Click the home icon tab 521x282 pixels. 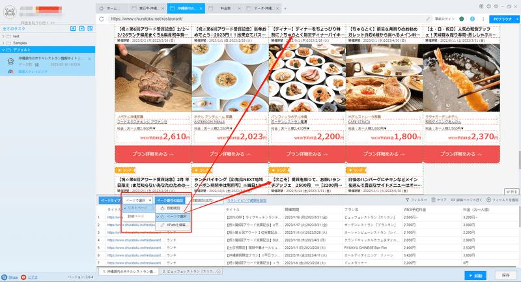pyautogui.click(x=102, y=8)
